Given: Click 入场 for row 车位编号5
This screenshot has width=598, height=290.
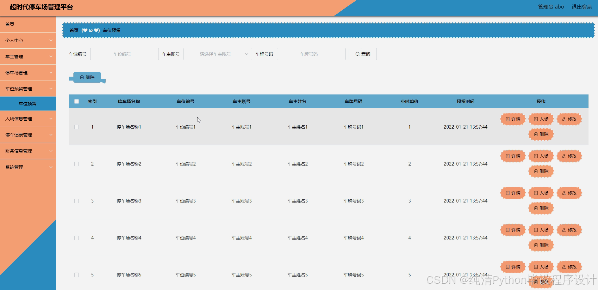Looking at the screenshot, I should coord(541,267).
